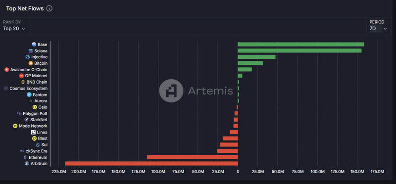The height and width of the screenshot is (184, 396).
Task: Click the Solana chain logo icon
Action: (31, 51)
